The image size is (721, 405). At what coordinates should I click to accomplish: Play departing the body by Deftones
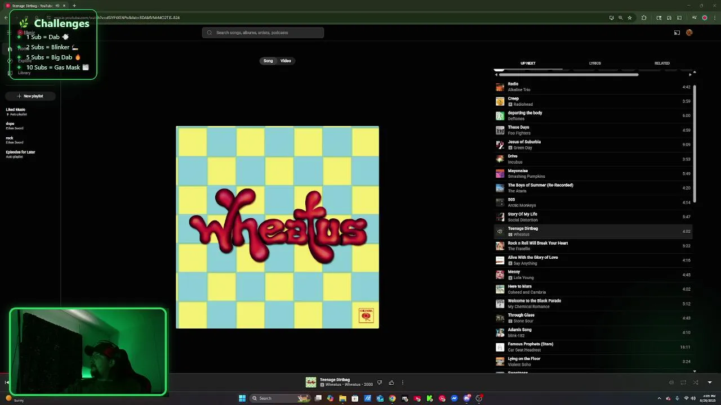[x=593, y=116]
